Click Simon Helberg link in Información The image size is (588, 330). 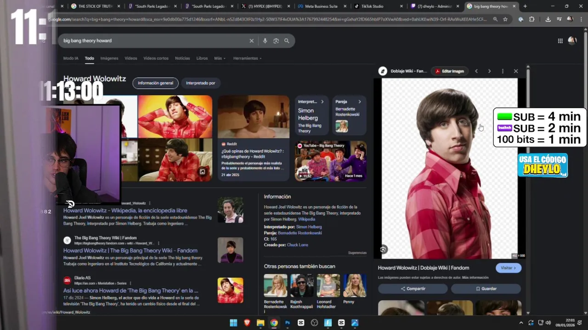[x=309, y=227]
